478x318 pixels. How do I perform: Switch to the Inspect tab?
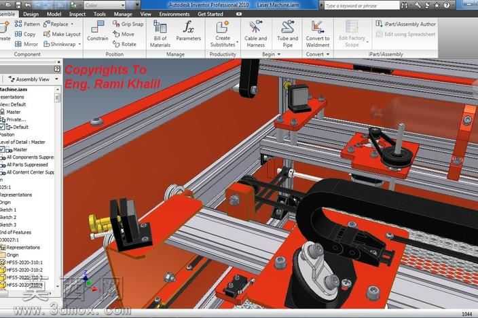tap(77, 14)
